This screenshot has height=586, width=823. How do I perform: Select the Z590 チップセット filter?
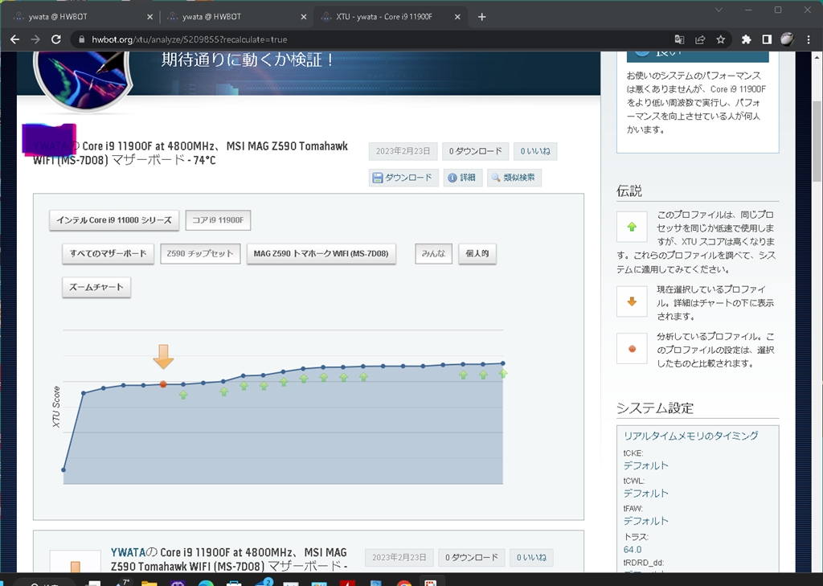pos(200,254)
